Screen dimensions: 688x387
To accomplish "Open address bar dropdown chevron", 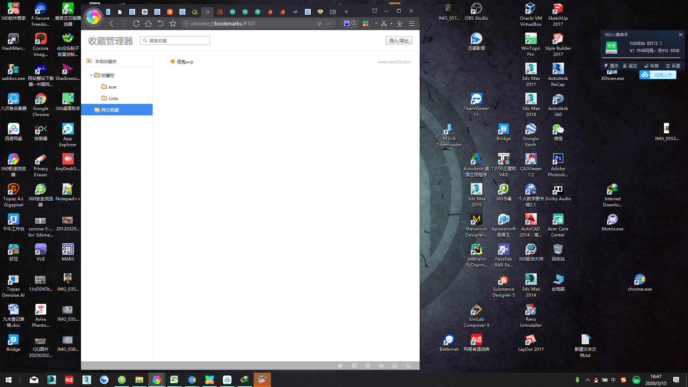I will coord(328,24).
